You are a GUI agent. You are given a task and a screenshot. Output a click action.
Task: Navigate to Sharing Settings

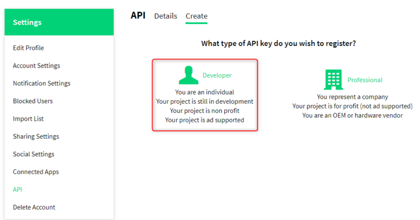[36, 136]
